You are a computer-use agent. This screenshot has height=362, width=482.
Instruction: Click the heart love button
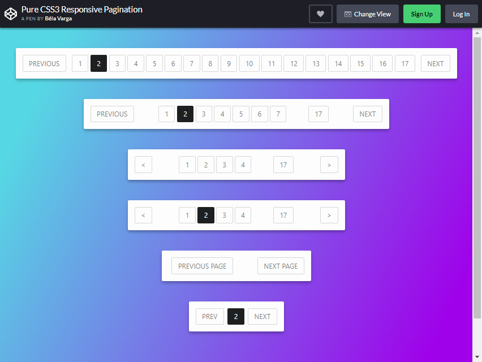[321, 14]
